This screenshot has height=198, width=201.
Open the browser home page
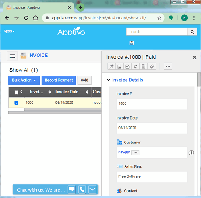tap(35, 18)
